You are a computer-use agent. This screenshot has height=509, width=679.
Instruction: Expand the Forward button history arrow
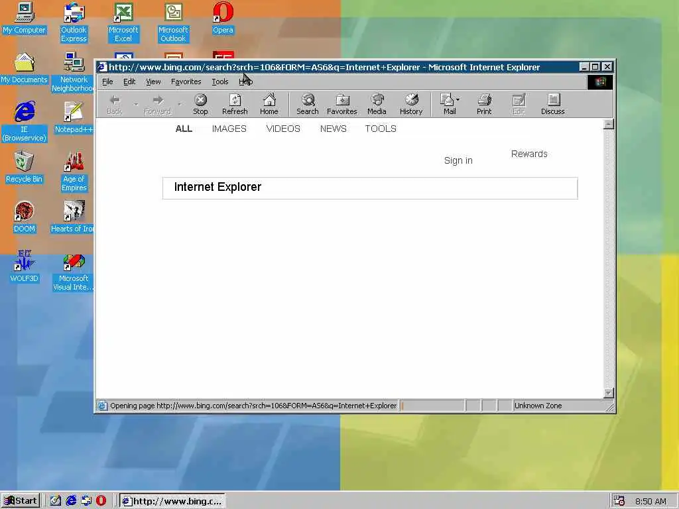coord(179,104)
